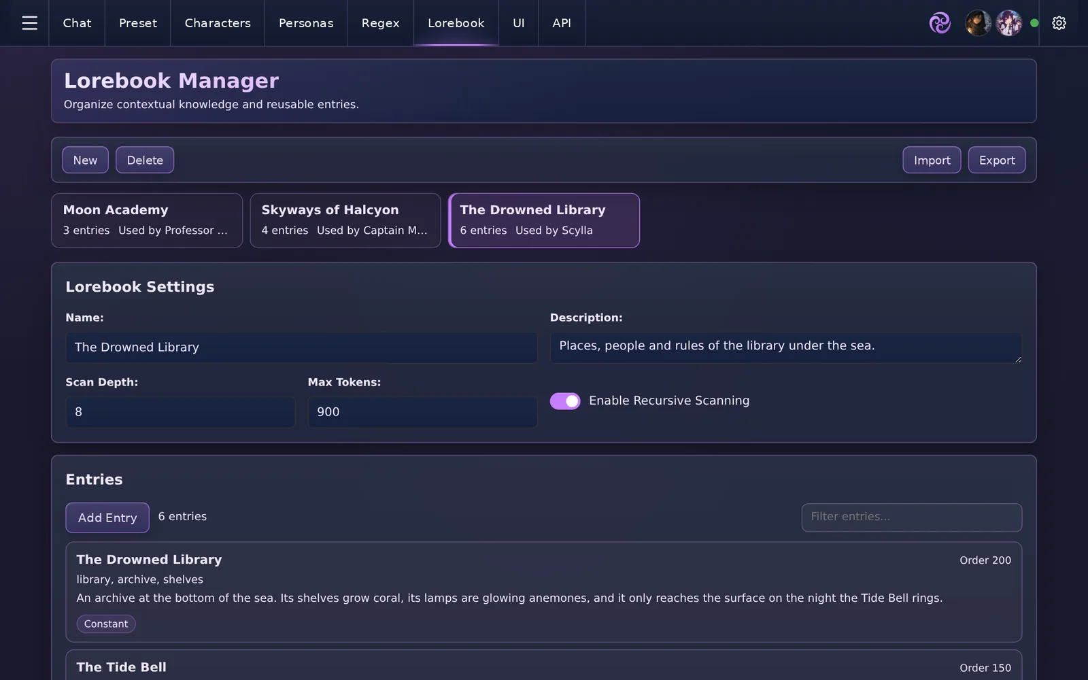The image size is (1088, 680).
Task: Select the dark-haired user avatar
Action: pos(978,23)
